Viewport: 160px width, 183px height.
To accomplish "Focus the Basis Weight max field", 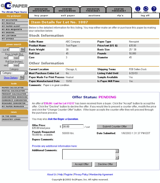I will [22, 58].
